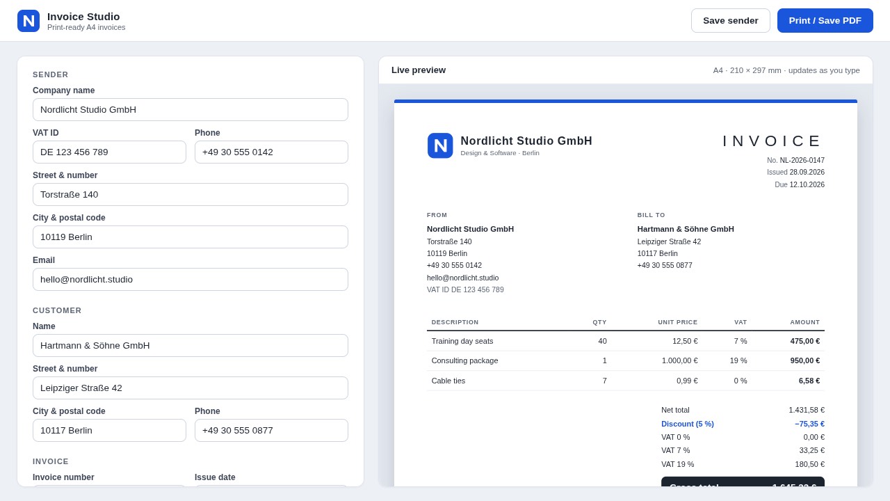Click the Save sender button

[731, 21]
